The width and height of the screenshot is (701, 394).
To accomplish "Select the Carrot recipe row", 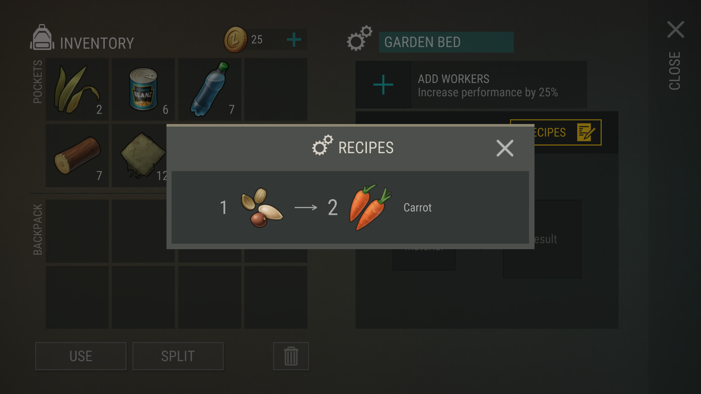I will coord(350,207).
